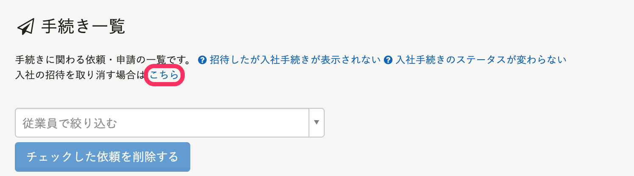Click the 手続き一覧 page heading
The image size is (634, 176).
pyautogui.click(x=83, y=27)
